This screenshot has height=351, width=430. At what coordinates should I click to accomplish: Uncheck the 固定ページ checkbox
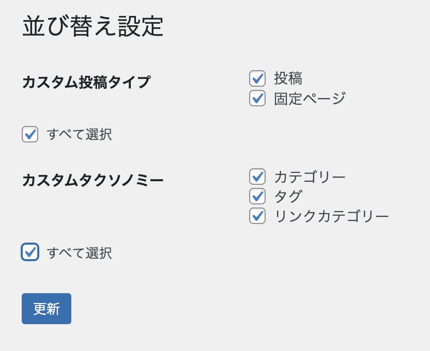(257, 98)
